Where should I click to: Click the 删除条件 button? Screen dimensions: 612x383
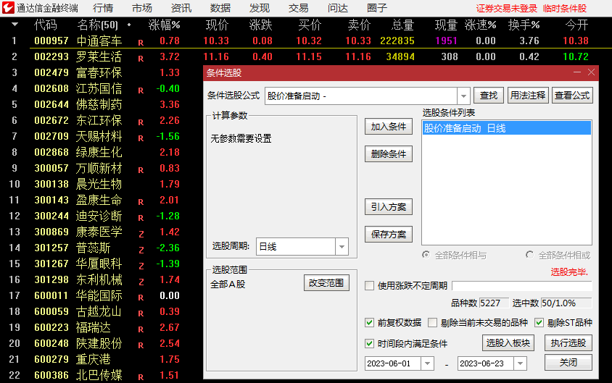point(389,154)
